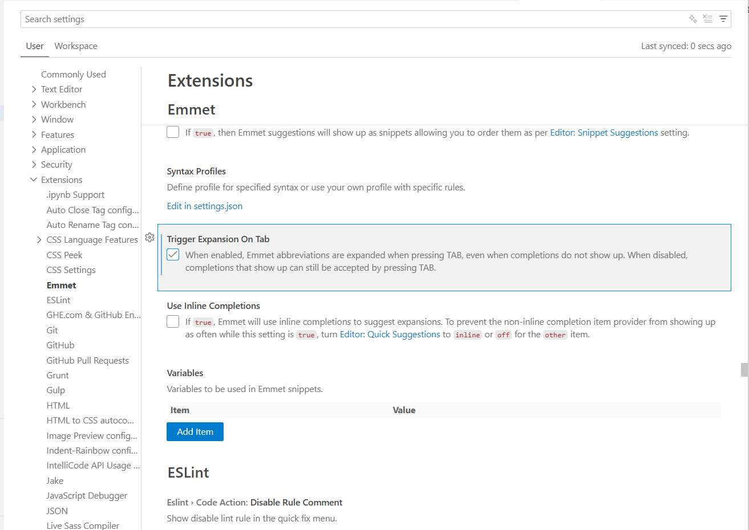Select JSON in settings tree
Screen dimensions: 749x530
(x=57, y=511)
